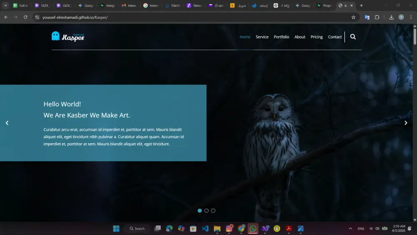Go to the previous slide arrow
Viewport: 417px width, 235px height.
(x=7, y=123)
